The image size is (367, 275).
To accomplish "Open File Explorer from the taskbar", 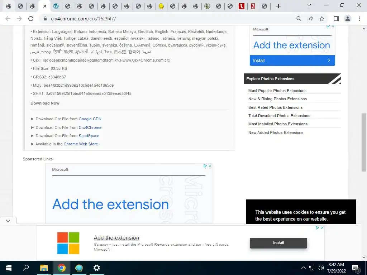I will point(44,268).
